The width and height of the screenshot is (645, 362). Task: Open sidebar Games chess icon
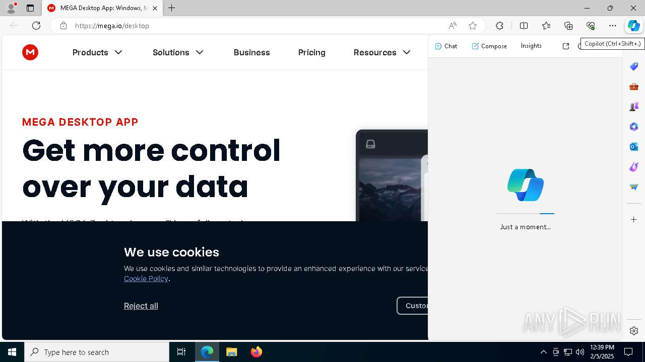tap(634, 107)
